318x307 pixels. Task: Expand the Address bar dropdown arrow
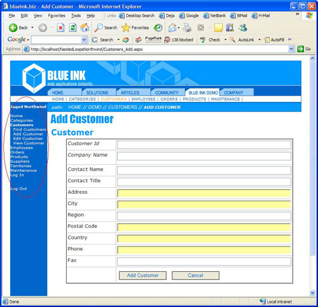(x=291, y=49)
